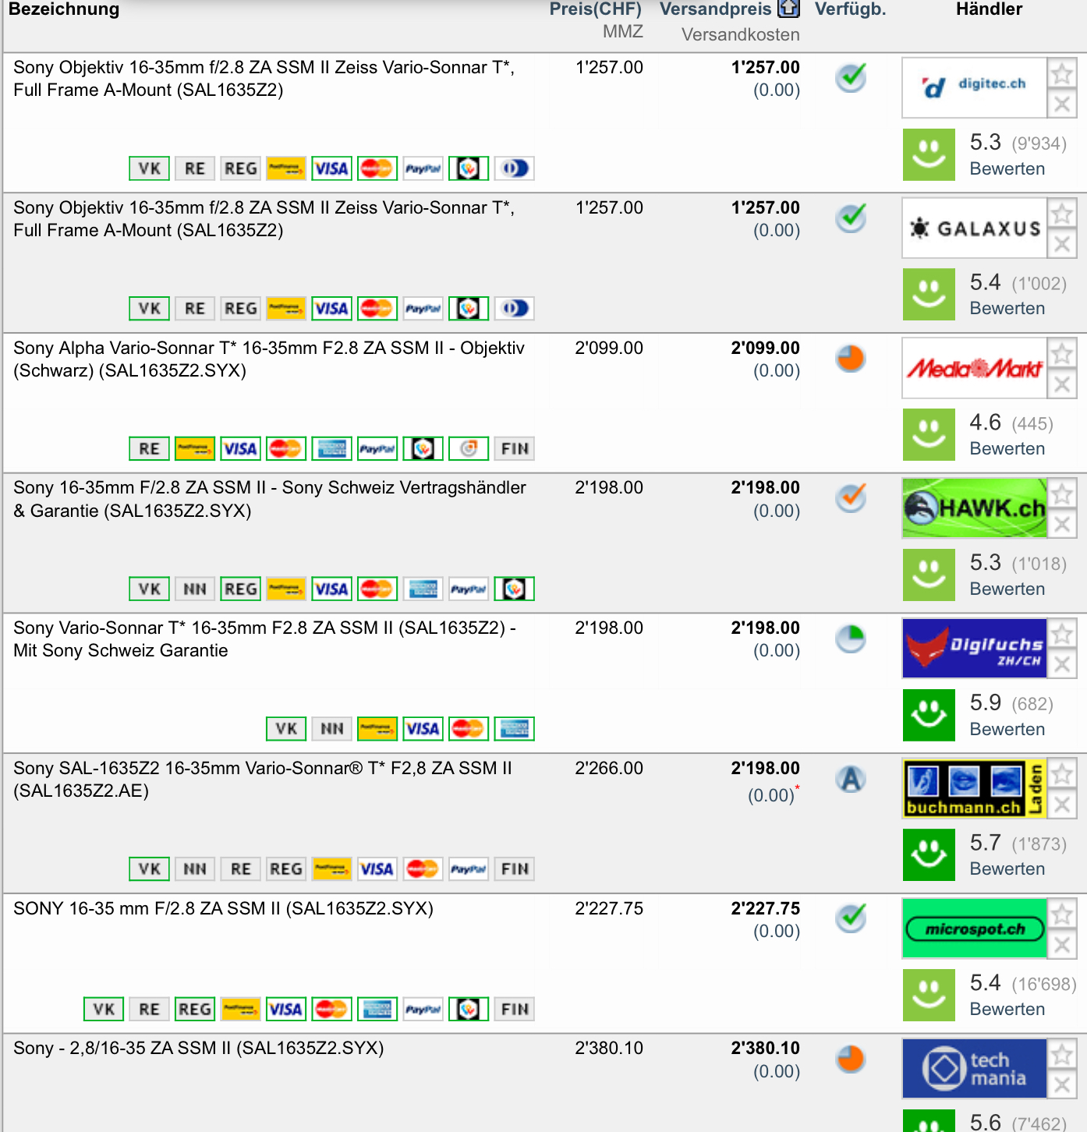This screenshot has height=1132, width=1087.
Task: Remove the tech mania merchant with X icon
Action: tap(1061, 1084)
